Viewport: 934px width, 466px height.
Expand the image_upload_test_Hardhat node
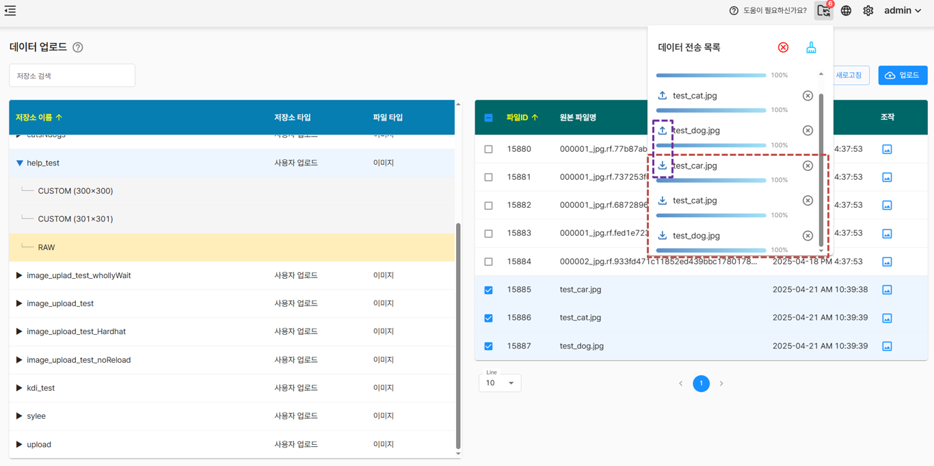[x=19, y=331]
